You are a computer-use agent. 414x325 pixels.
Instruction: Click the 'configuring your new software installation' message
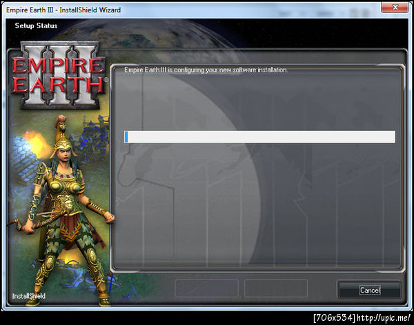point(206,70)
